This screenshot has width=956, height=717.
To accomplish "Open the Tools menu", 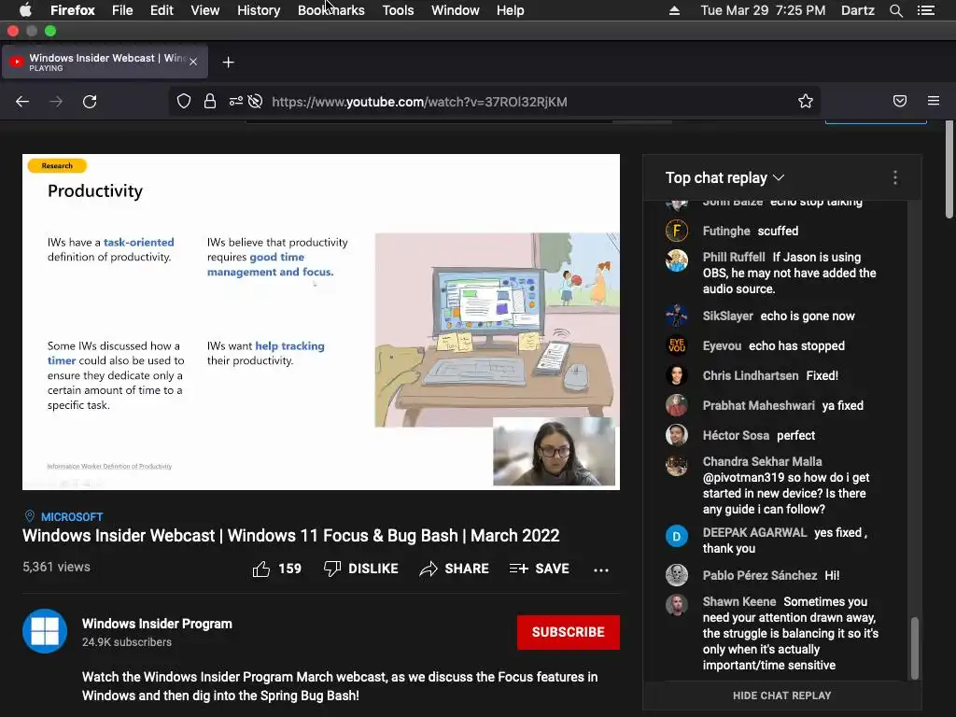I will [x=398, y=10].
